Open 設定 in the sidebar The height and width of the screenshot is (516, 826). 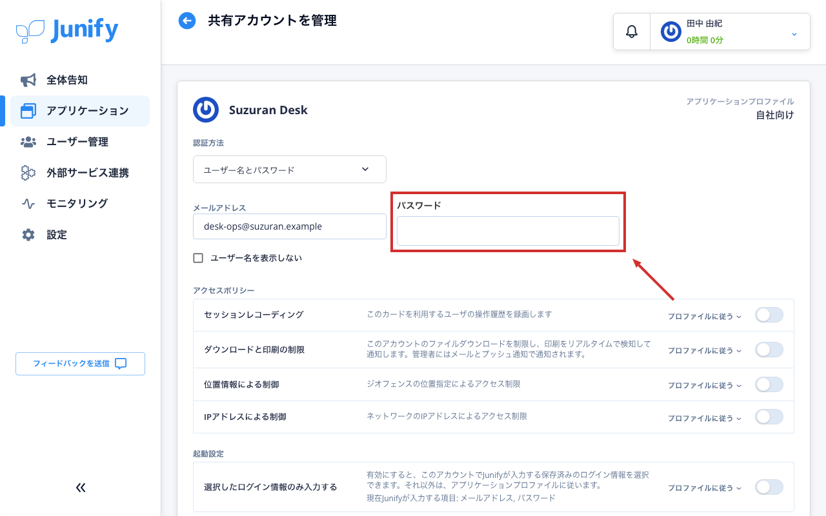tap(80, 235)
